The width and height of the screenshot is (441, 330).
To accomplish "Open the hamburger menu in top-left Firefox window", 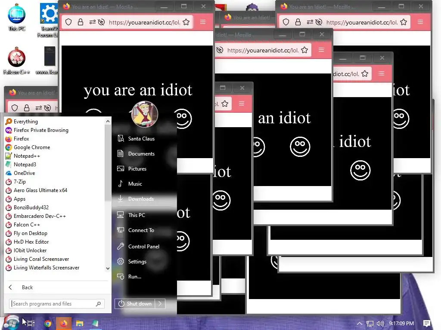I will pyautogui.click(x=203, y=22).
